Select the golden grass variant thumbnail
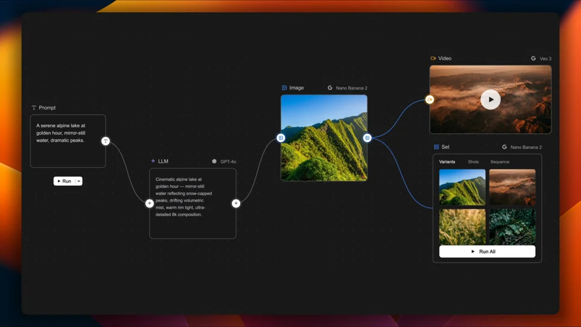The width and height of the screenshot is (581, 327). click(462, 226)
